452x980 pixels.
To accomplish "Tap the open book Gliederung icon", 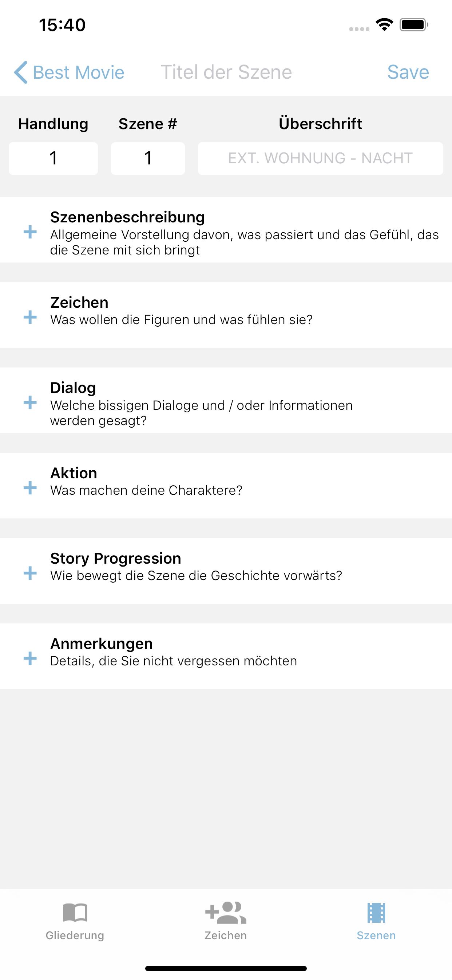I will (75, 913).
